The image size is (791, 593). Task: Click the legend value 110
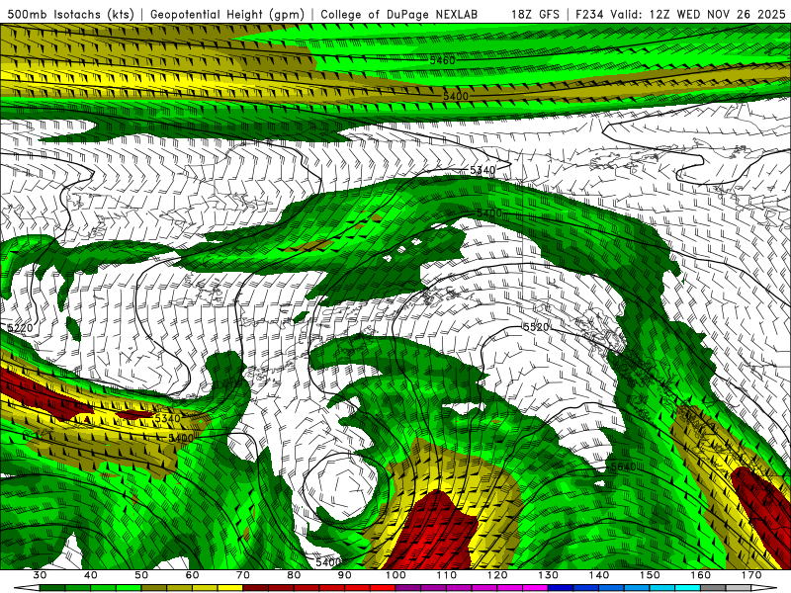click(447, 575)
